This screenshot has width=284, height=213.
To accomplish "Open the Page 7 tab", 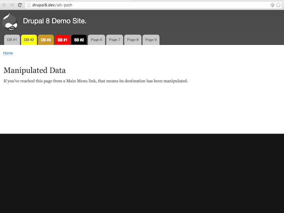I will pos(114,40).
